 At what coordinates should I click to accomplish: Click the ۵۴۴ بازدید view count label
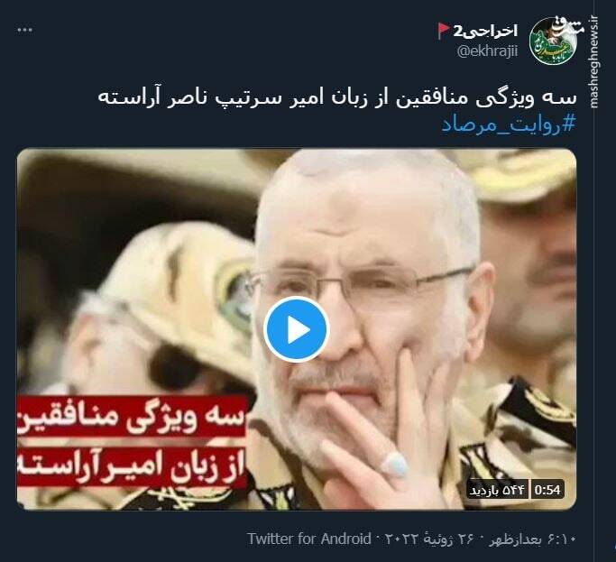pyautogui.click(x=497, y=490)
